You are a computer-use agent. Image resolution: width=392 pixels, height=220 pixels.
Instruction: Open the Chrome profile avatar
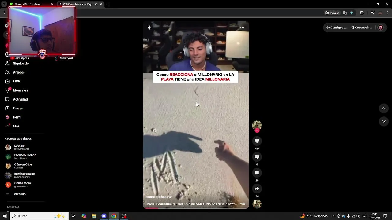380,13
